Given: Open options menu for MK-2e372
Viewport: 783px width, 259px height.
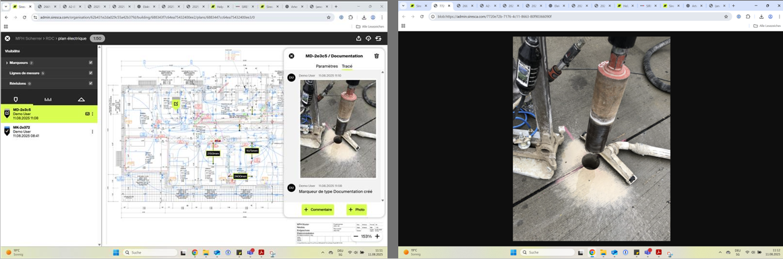Looking at the screenshot, I should coord(92,131).
